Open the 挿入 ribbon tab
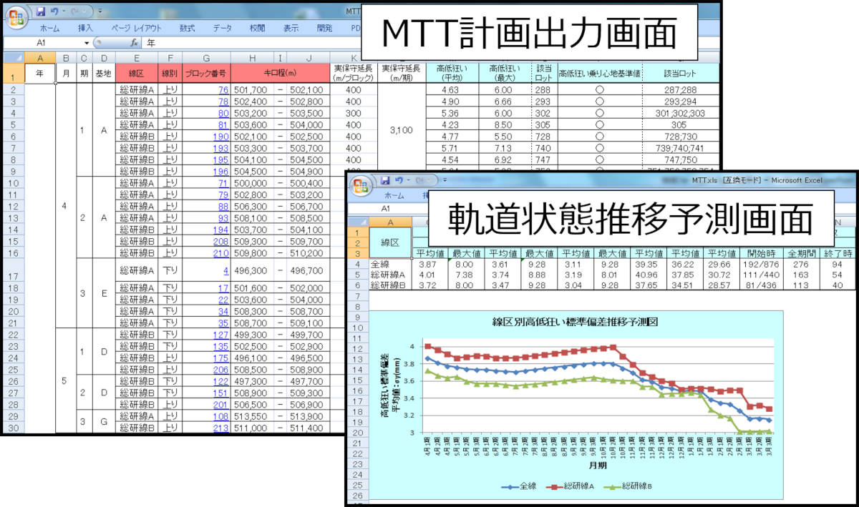The image size is (859, 507). (x=85, y=29)
